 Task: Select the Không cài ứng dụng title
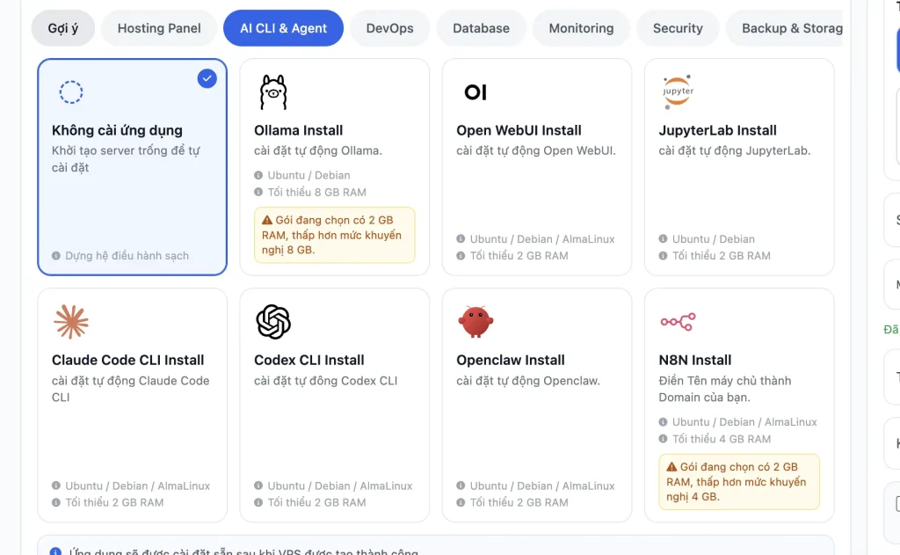(x=117, y=130)
